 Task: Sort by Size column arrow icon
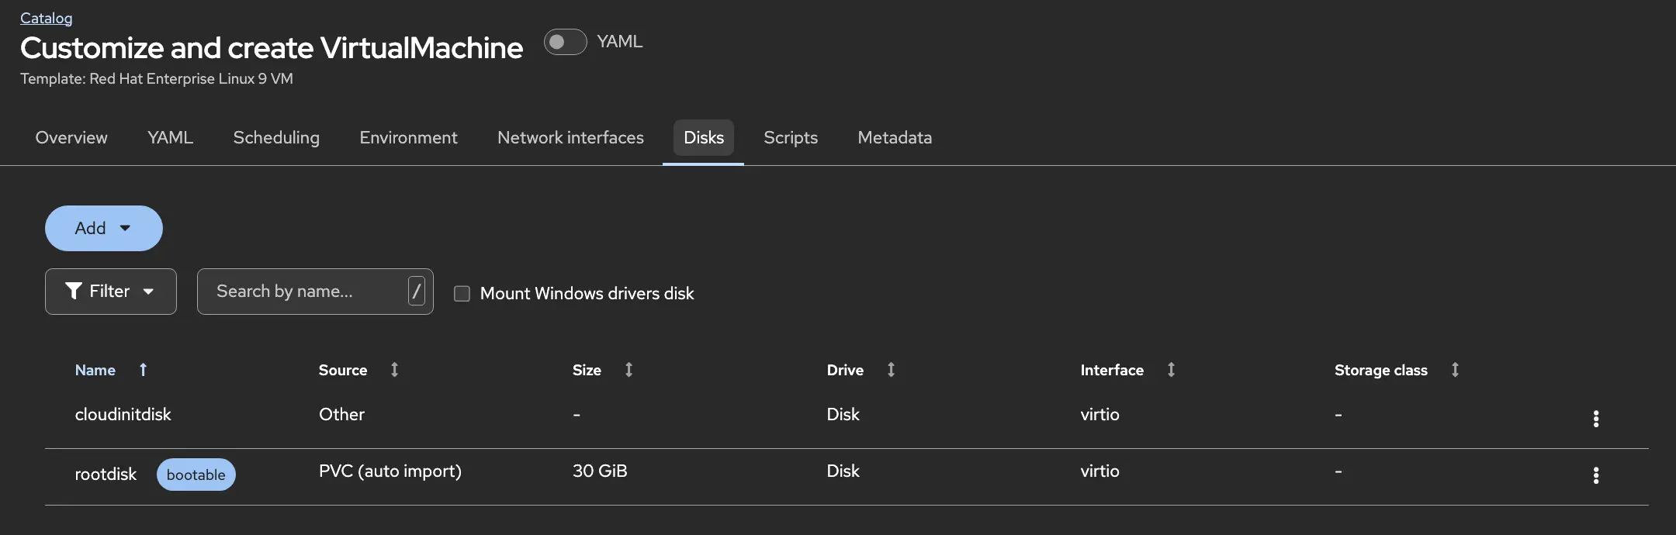pos(628,370)
